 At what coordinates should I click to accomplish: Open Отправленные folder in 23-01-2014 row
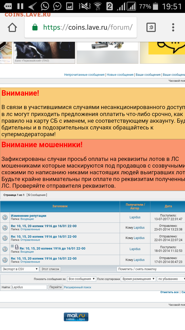point(30,229)
